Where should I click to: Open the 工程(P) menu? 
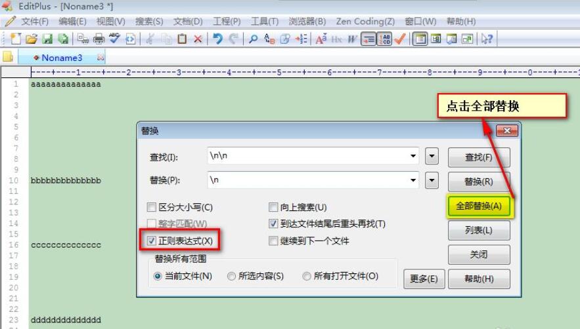point(227,22)
